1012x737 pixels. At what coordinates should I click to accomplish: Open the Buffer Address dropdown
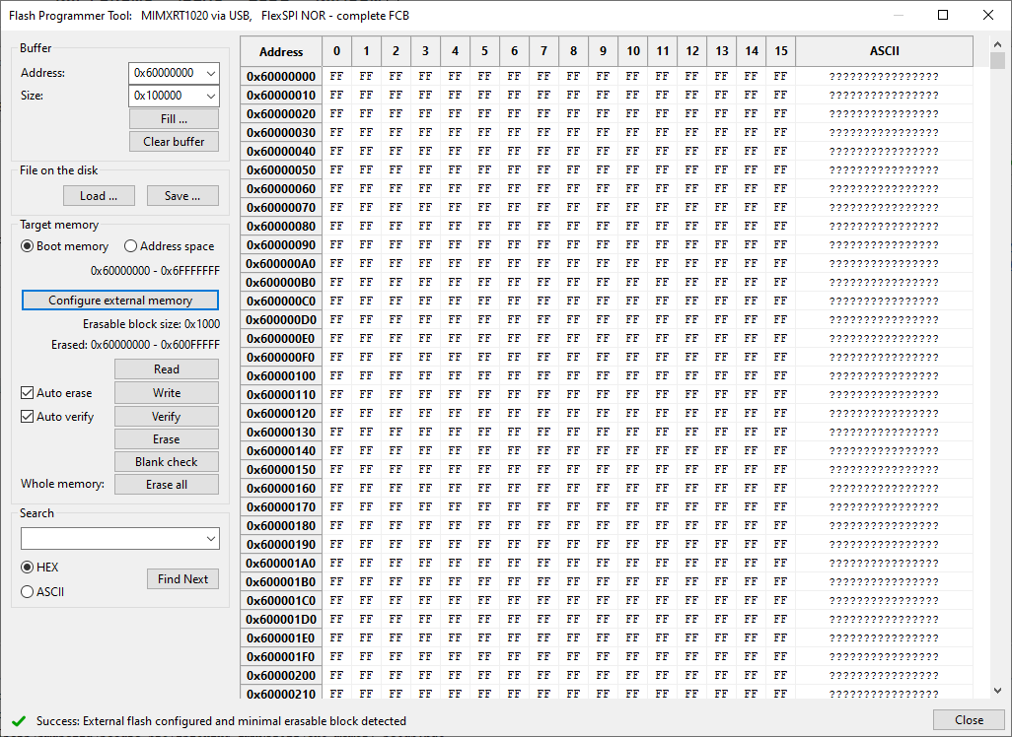point(212,72)
